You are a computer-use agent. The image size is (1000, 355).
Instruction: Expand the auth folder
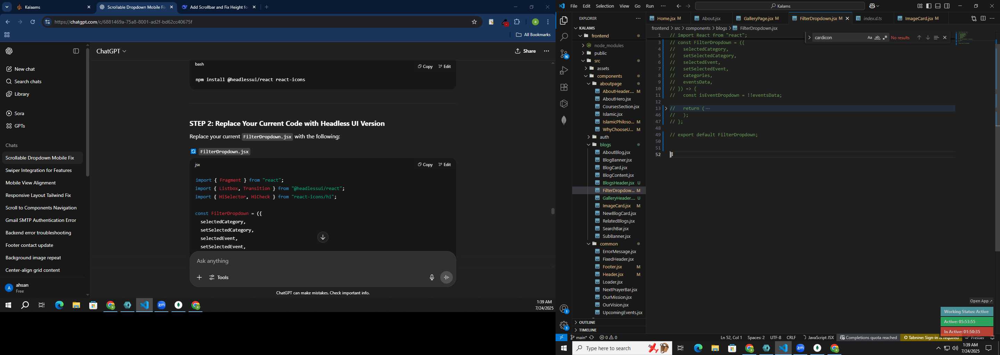pyautogui.click(x=589, y=137)
